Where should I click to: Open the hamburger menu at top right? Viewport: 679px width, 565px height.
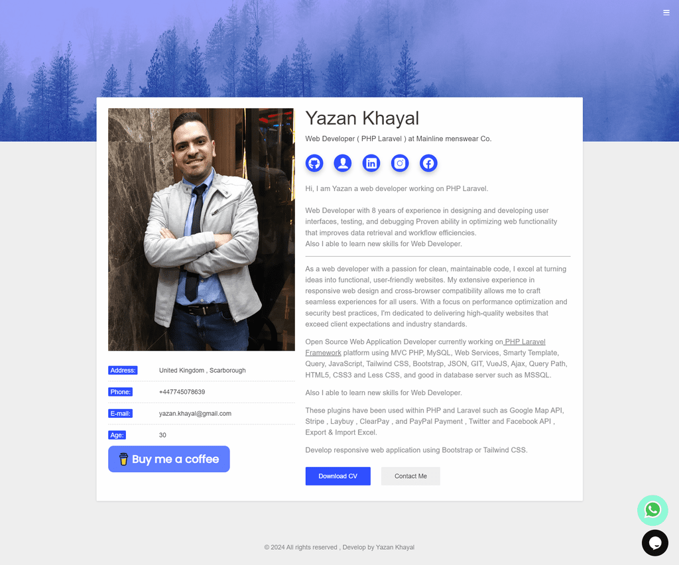click(666, 13)
